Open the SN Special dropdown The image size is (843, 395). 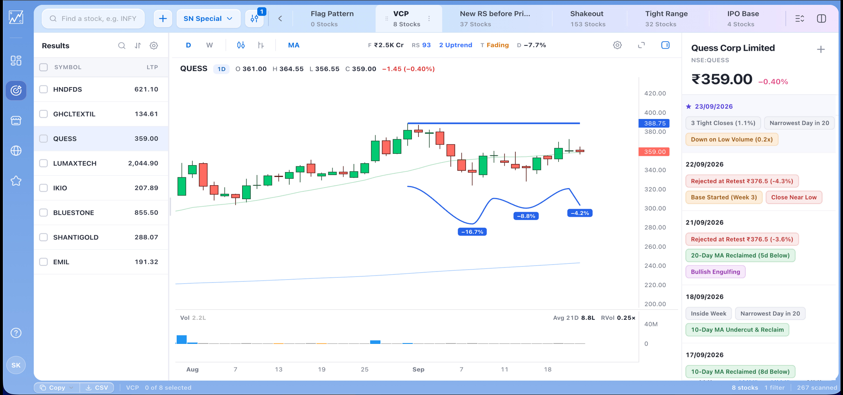208,18
